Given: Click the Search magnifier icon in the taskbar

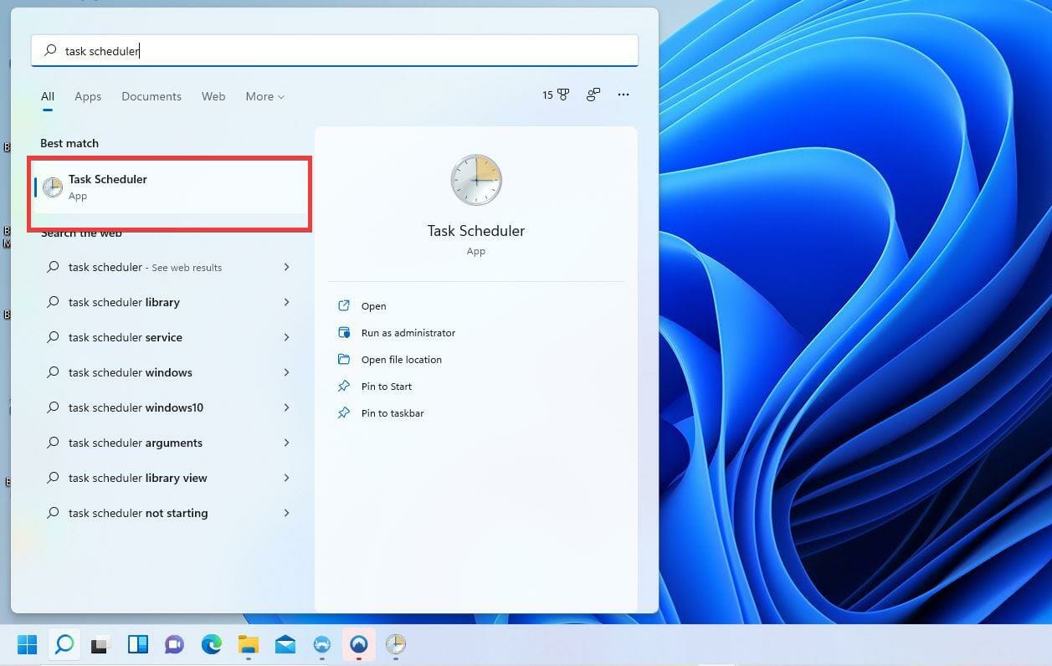Looking at the screenshot, I should 64,644.
